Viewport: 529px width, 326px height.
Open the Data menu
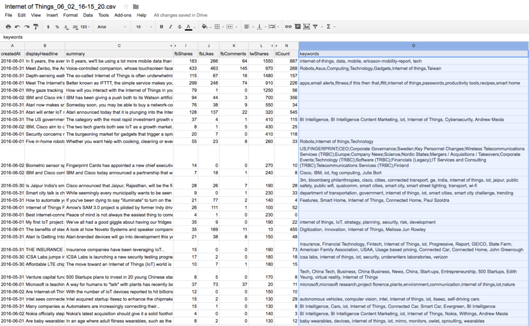coord(88,15)
